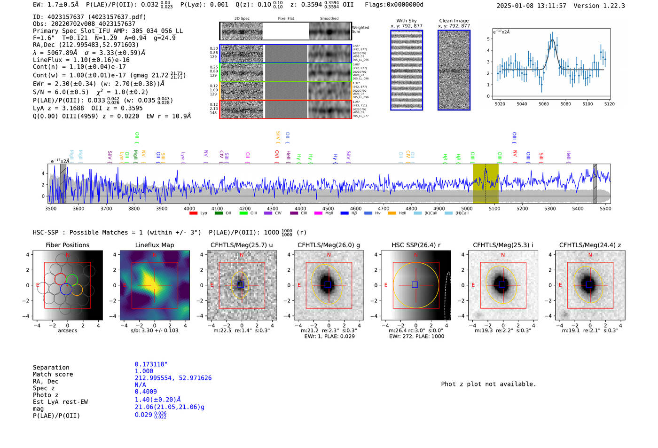658x448 pixels.
Task: Click the Obs 20220702v008 line
Action: [84, 24]
